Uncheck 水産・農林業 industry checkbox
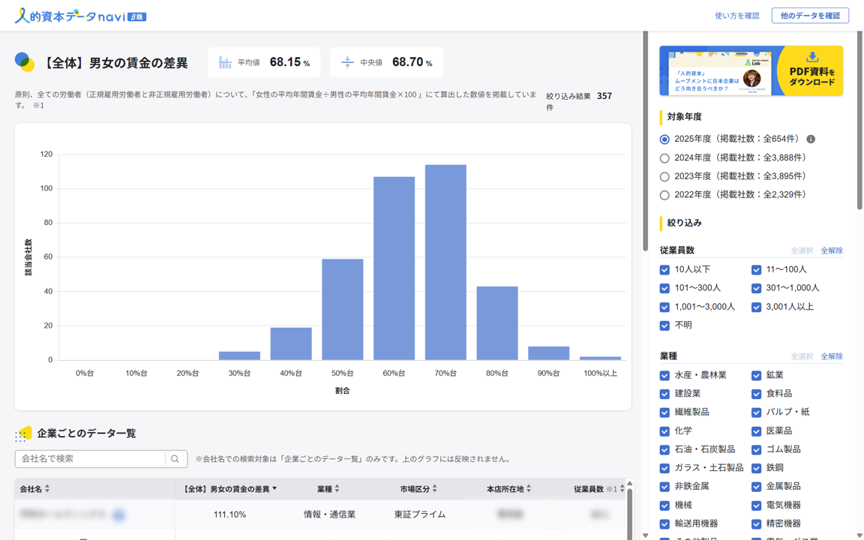Screen dimensions: 864x540 [664, 376]
